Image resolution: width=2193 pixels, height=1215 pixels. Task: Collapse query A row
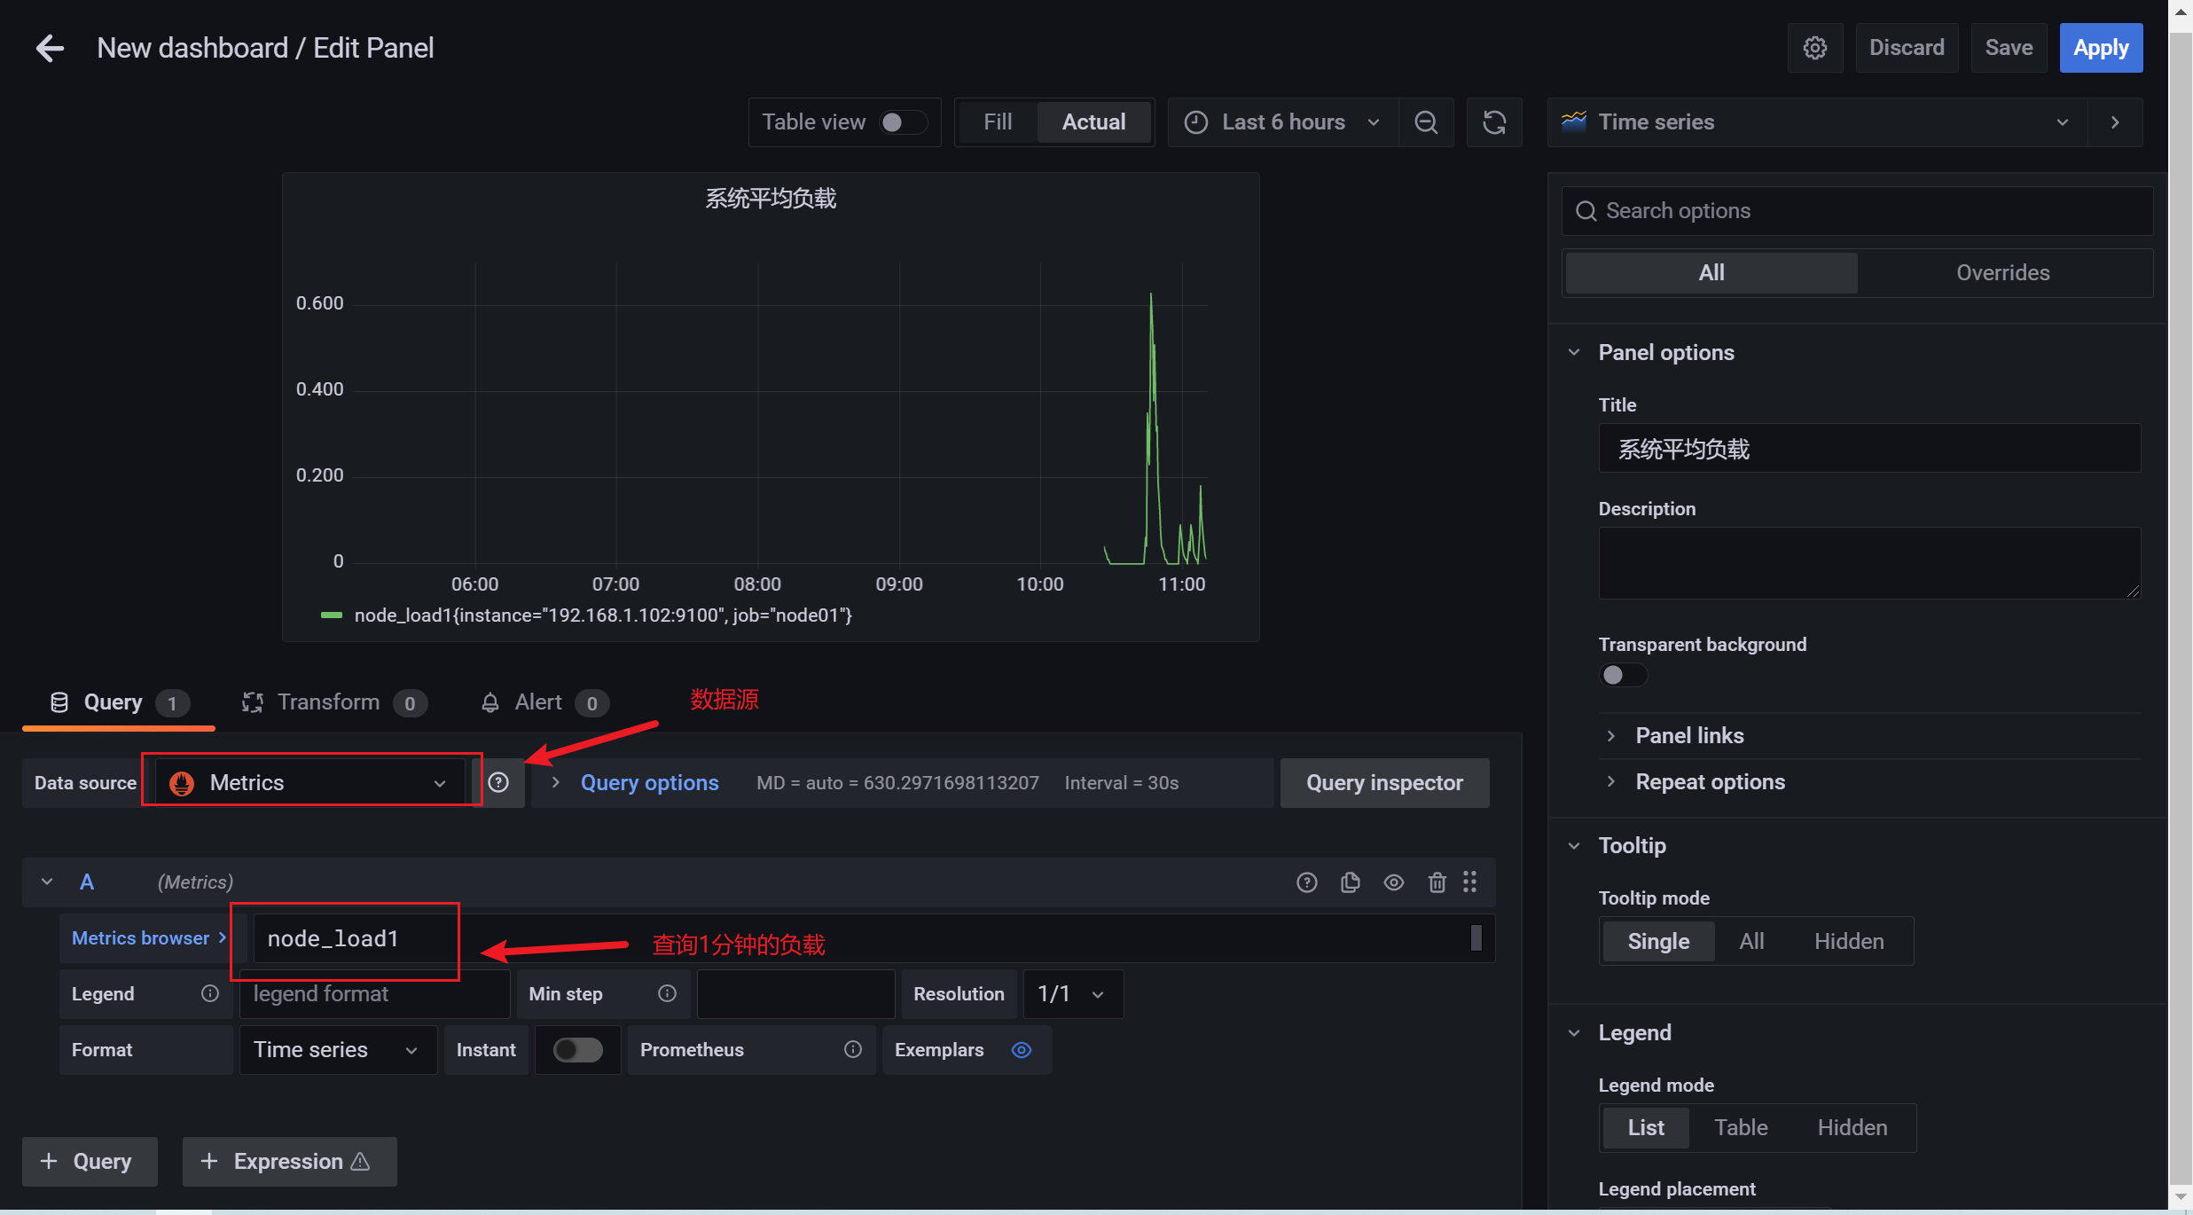(x=47, y=882)
